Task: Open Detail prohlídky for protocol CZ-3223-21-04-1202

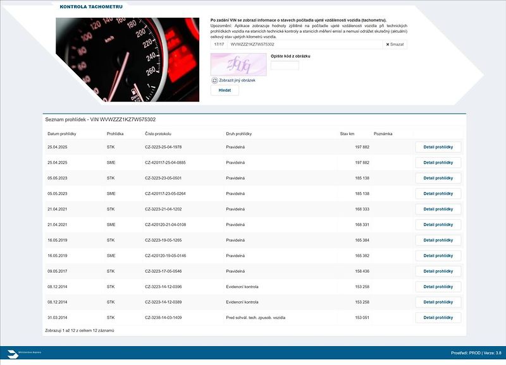Action: pyautogui.click(x=438, y=209)
